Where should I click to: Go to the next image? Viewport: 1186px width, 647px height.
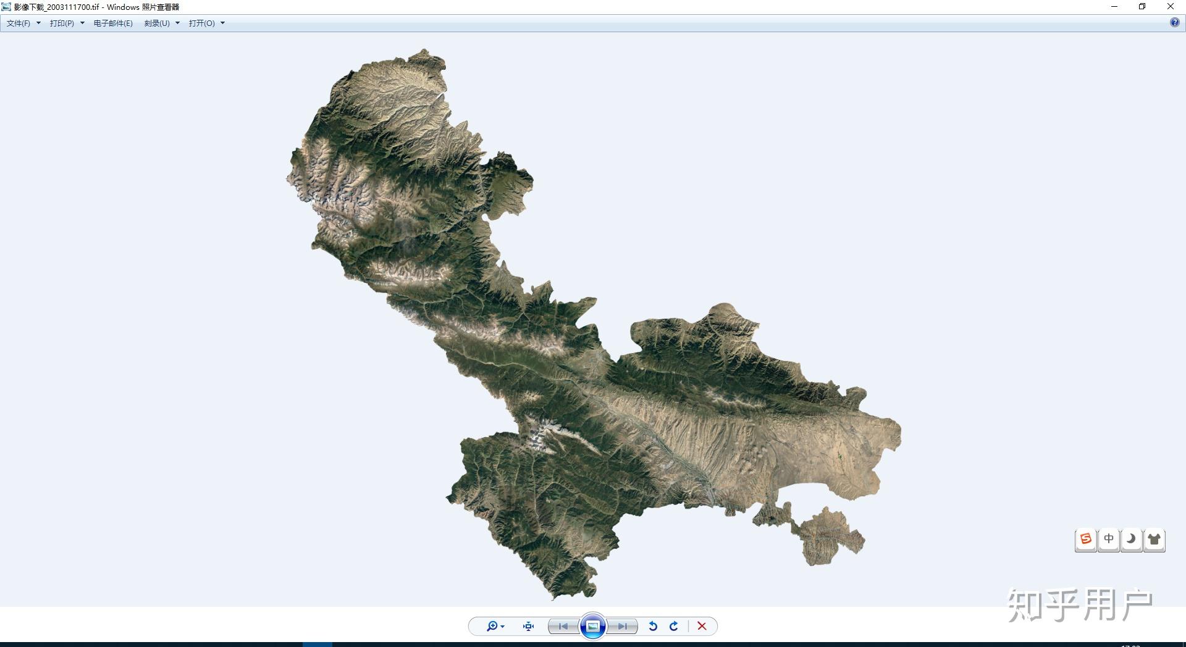pyautogui.click(x=623, y=626)
